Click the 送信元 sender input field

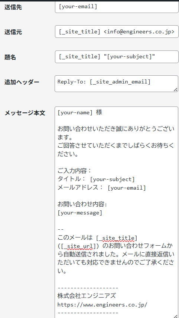coord(117,32)
